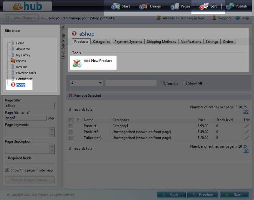This screenshot has width=254, height=200.
Task: Set entries per page to 10
Action: pos(240,107)
